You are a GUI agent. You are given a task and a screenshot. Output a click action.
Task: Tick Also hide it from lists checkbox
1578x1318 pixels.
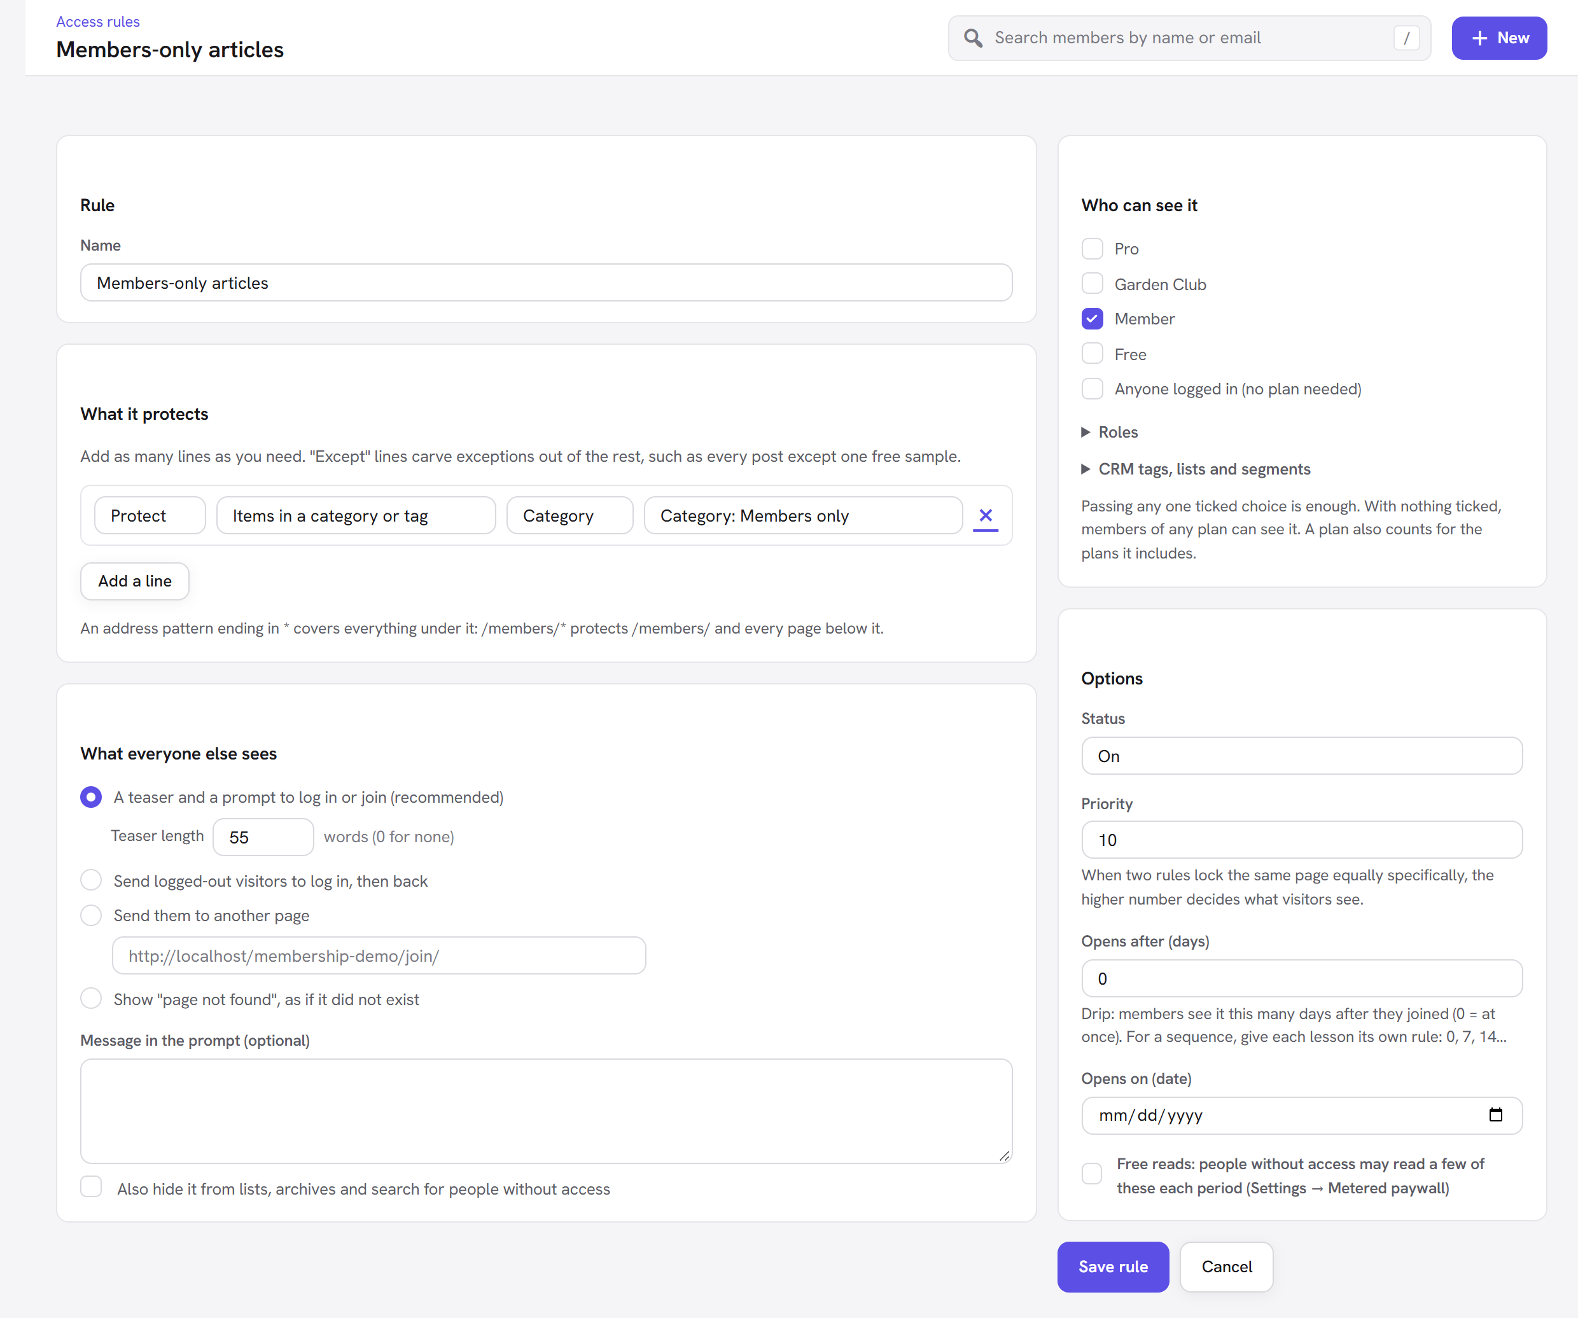coord(92,1188)
